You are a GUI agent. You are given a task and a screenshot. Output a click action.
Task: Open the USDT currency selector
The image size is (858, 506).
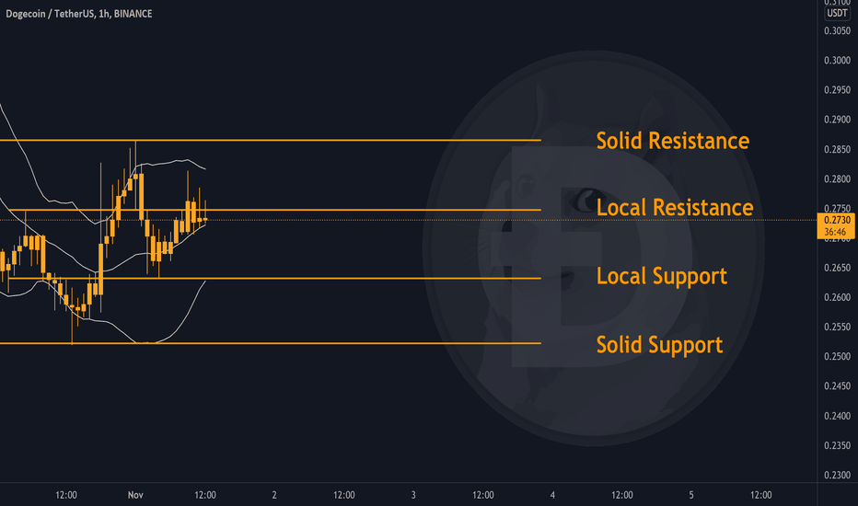(837, 13)
